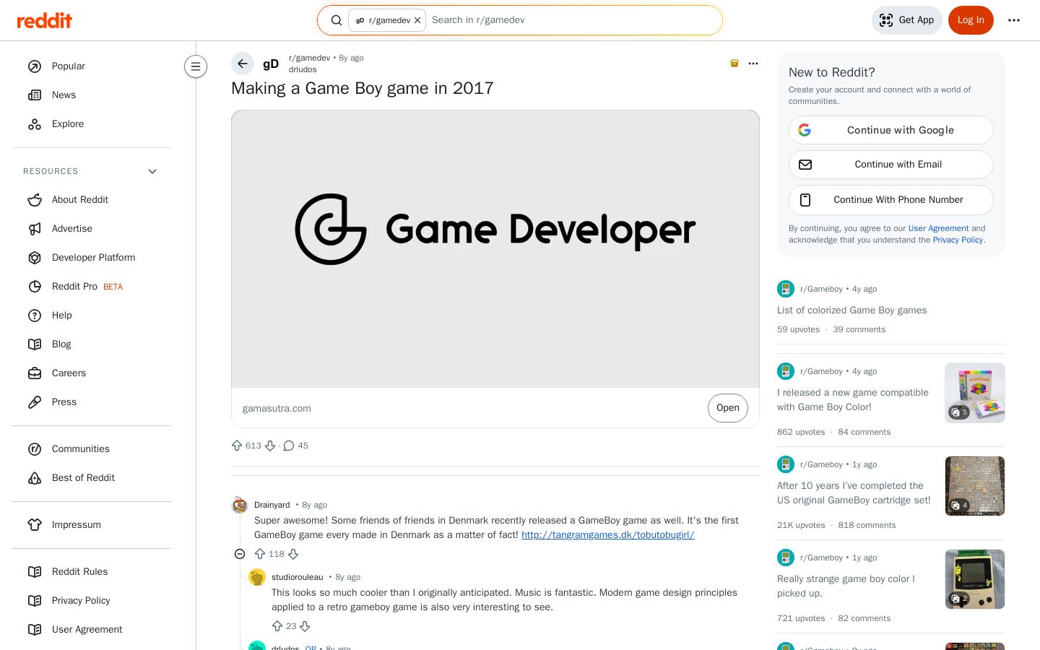This screenshot has width=1040, height=650.
Task: Click the Reddit logo
Action: (x=45, y=20)
